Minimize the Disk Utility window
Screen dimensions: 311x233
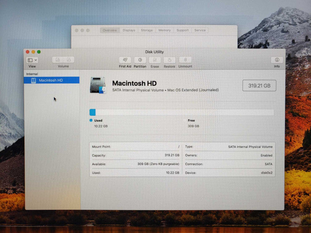click(33, 52)
